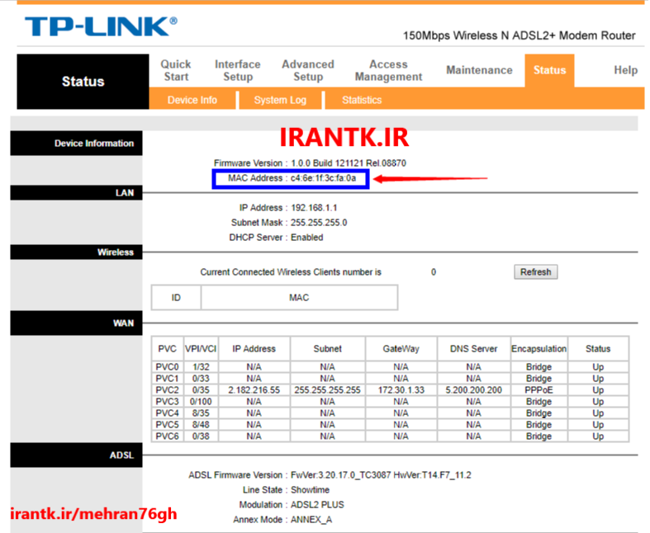Click the wireless clients ID column header
The image size is (650, 533).
(176, 298)
